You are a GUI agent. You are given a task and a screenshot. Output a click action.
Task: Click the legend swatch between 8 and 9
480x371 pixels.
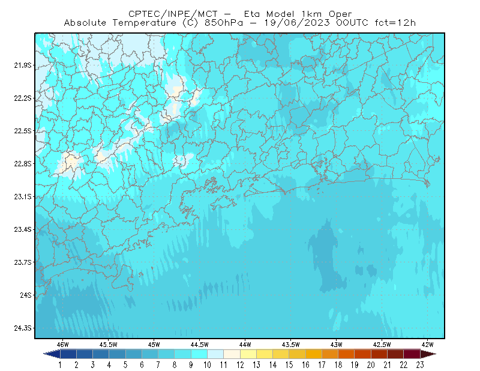[182, 354]
